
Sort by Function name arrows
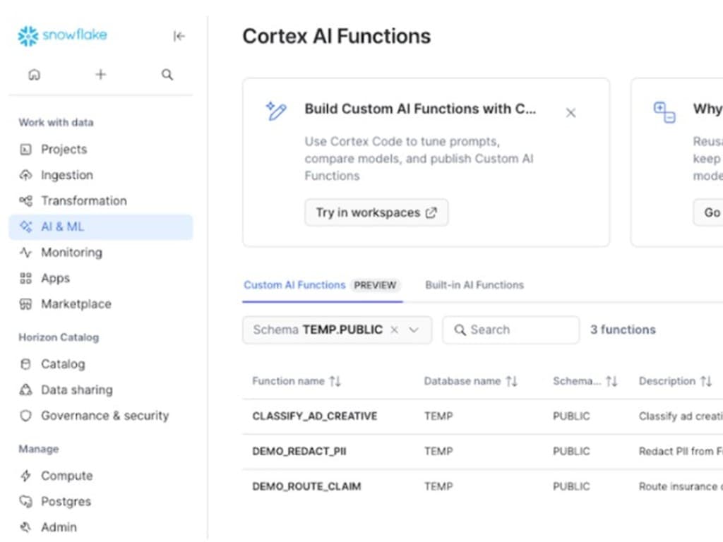[x=335, y=381]
